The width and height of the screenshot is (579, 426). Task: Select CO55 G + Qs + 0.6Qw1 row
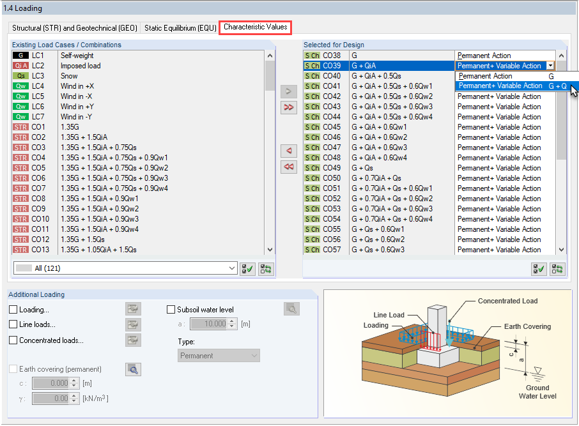(x=429, y=229)
